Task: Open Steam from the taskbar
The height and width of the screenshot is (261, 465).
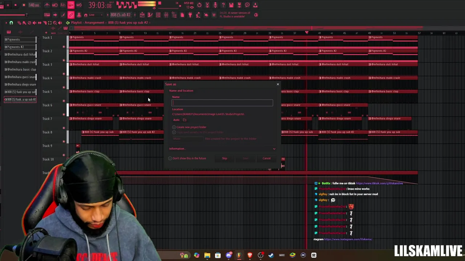Action: (271, 255)
